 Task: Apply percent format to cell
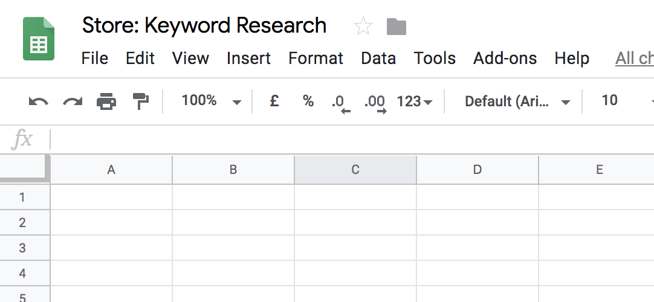coord(308,101)
